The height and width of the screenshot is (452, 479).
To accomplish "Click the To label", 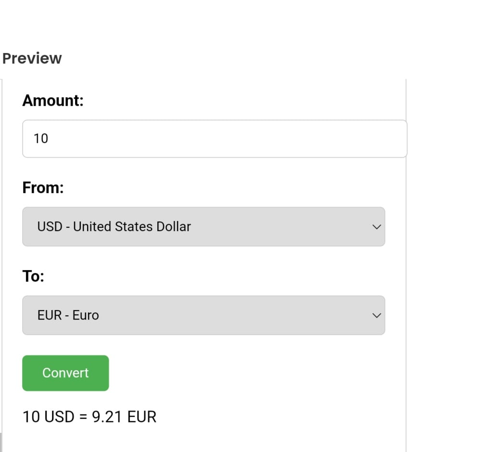I will click(34, 276).
